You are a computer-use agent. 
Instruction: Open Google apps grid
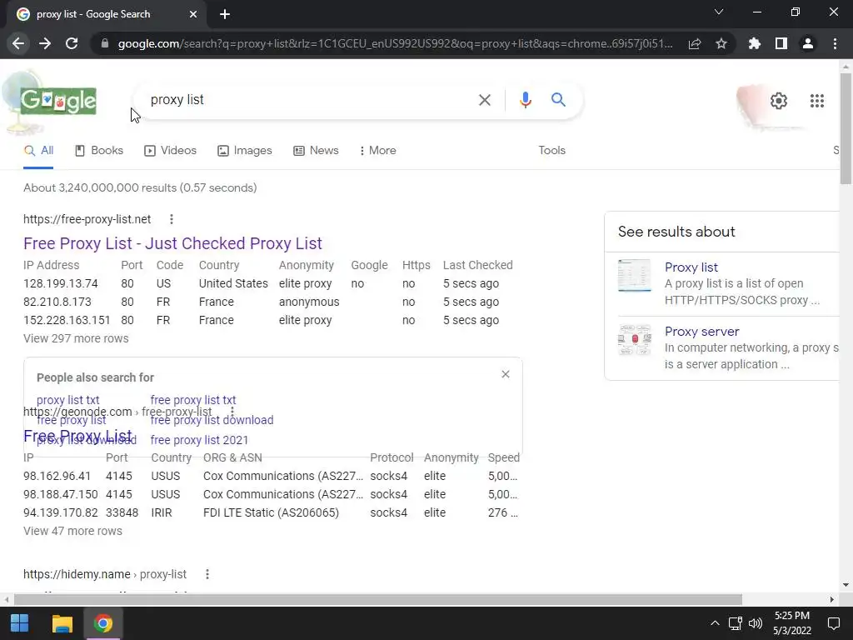click(x=816, y=101)
